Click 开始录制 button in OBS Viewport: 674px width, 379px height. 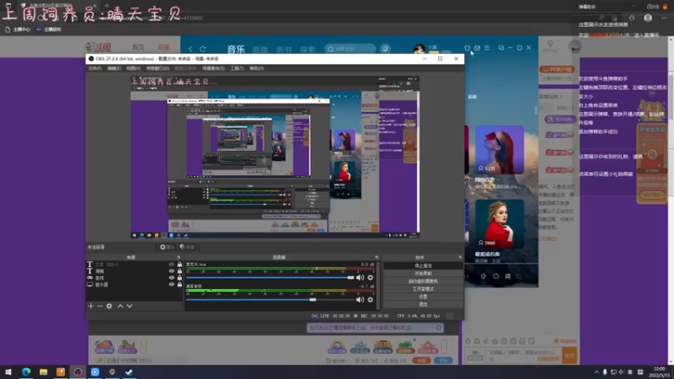point(423,273)
